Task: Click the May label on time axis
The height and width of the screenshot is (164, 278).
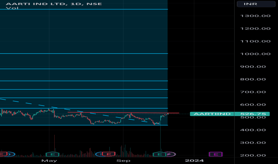Action: 49,161
